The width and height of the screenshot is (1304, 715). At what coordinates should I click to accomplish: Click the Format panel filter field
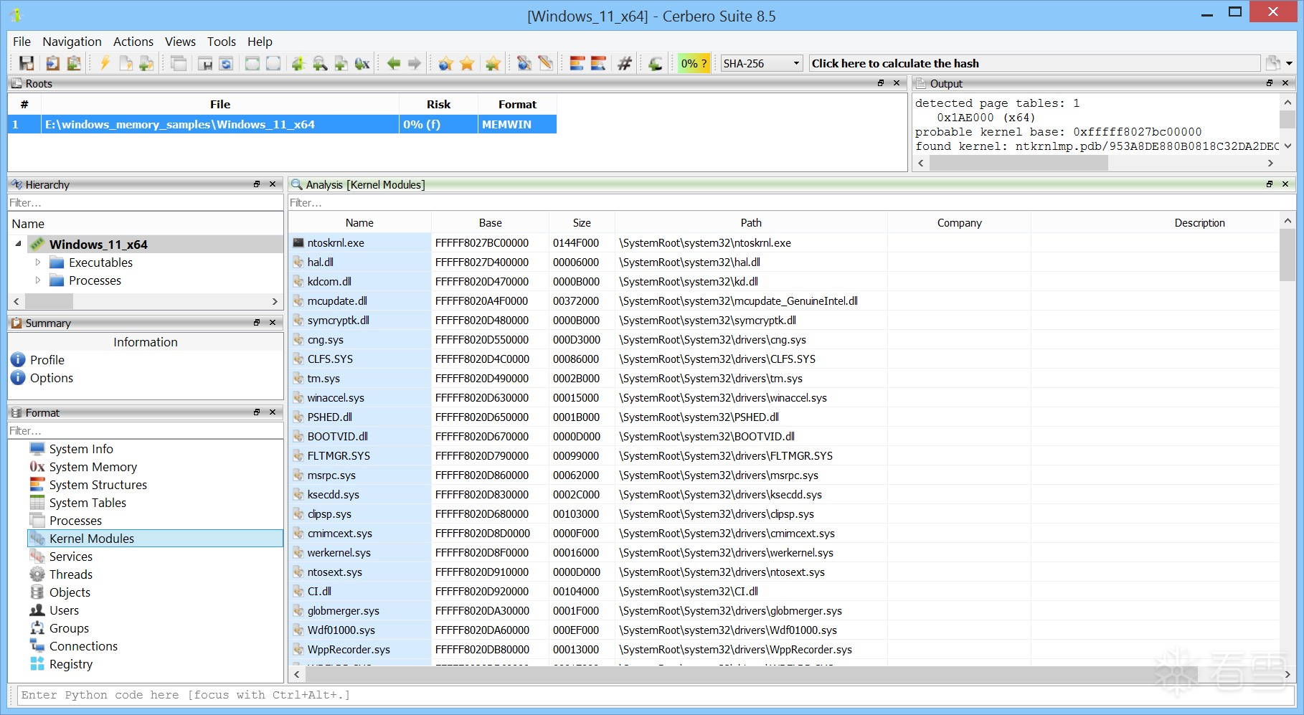146,431
